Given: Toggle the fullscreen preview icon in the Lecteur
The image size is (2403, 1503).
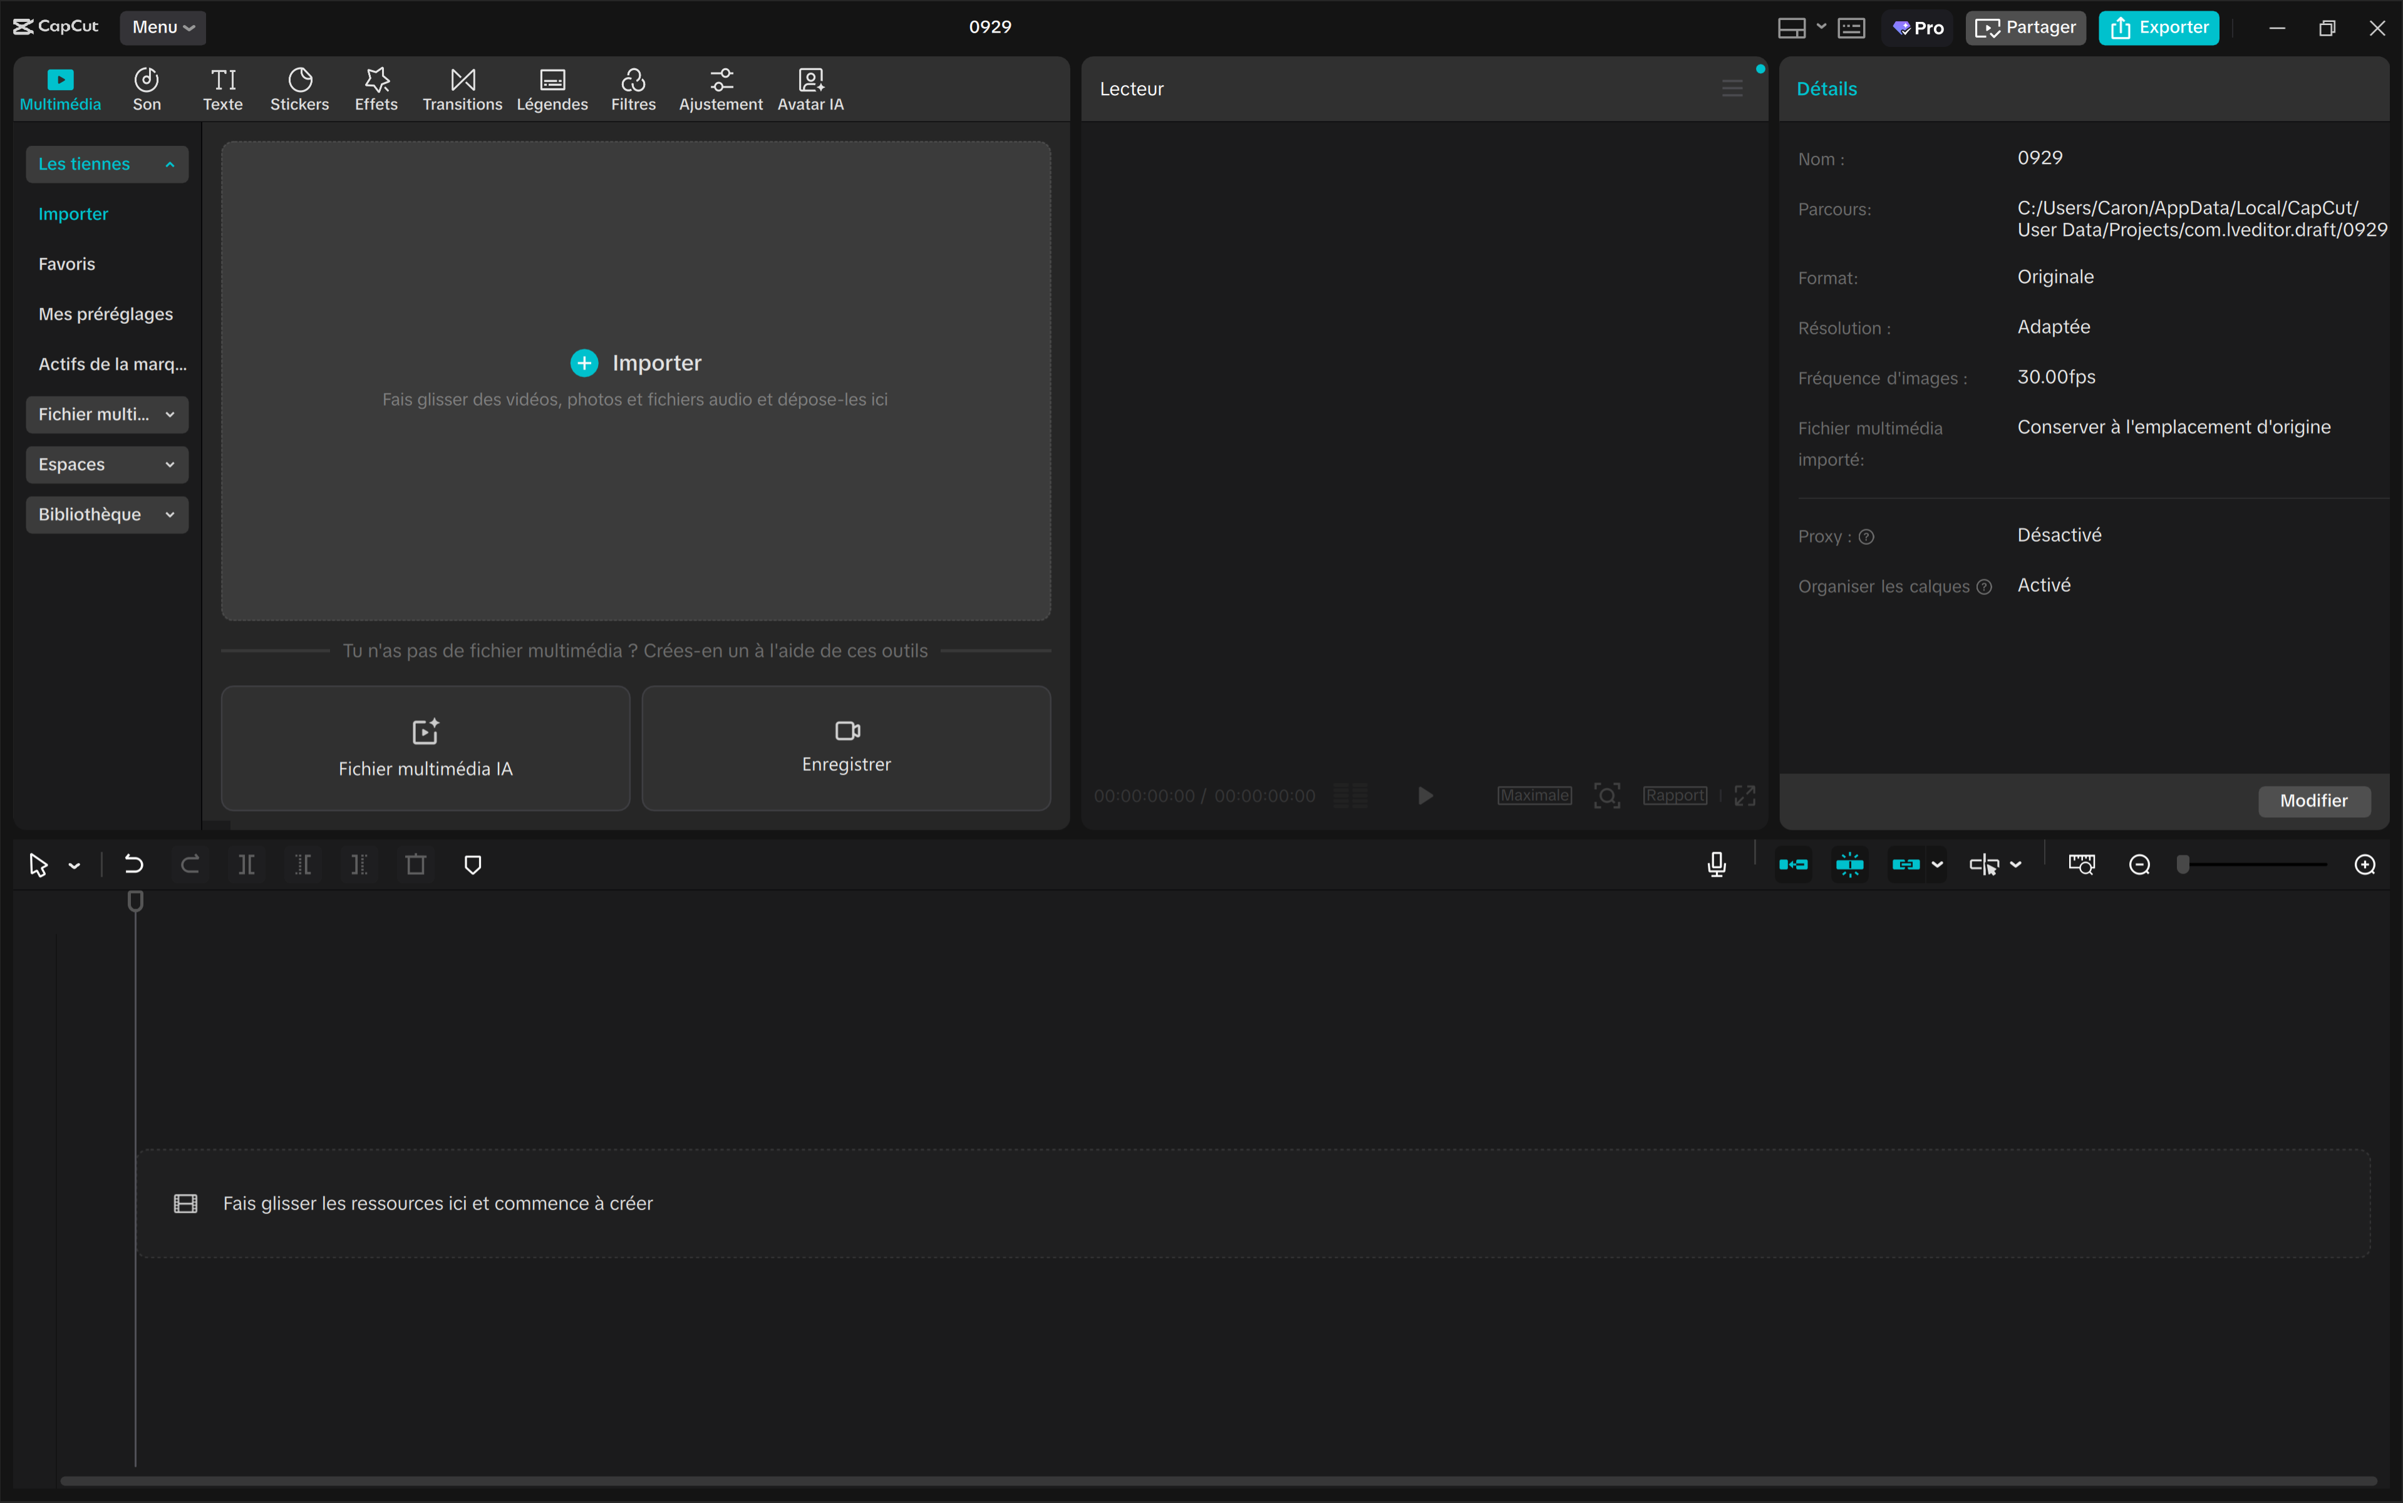Looking at the screenshot, I should pyautogui.click(x=1744, y=795).
